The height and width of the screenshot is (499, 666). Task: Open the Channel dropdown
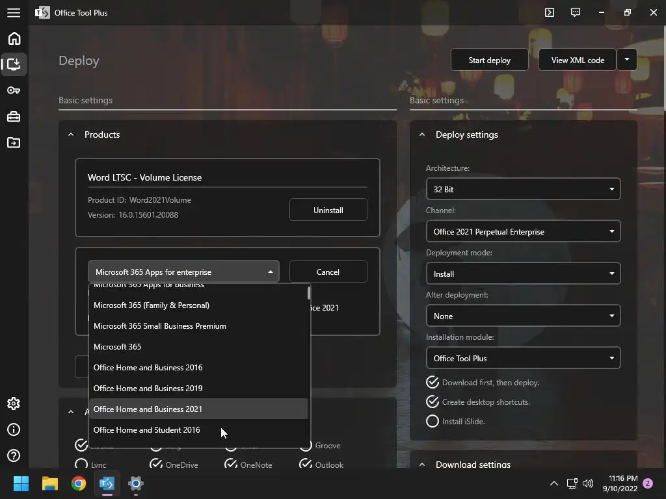[524, 231]
